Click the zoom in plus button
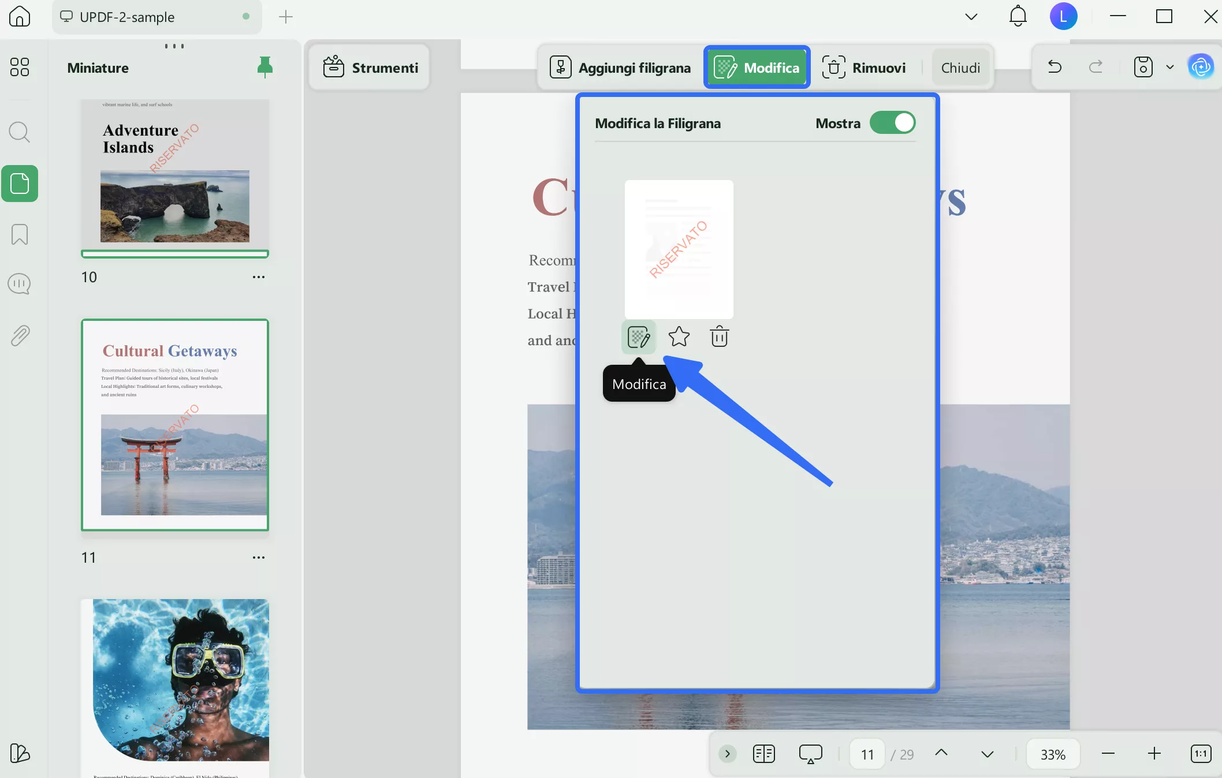 [1154, 754]
